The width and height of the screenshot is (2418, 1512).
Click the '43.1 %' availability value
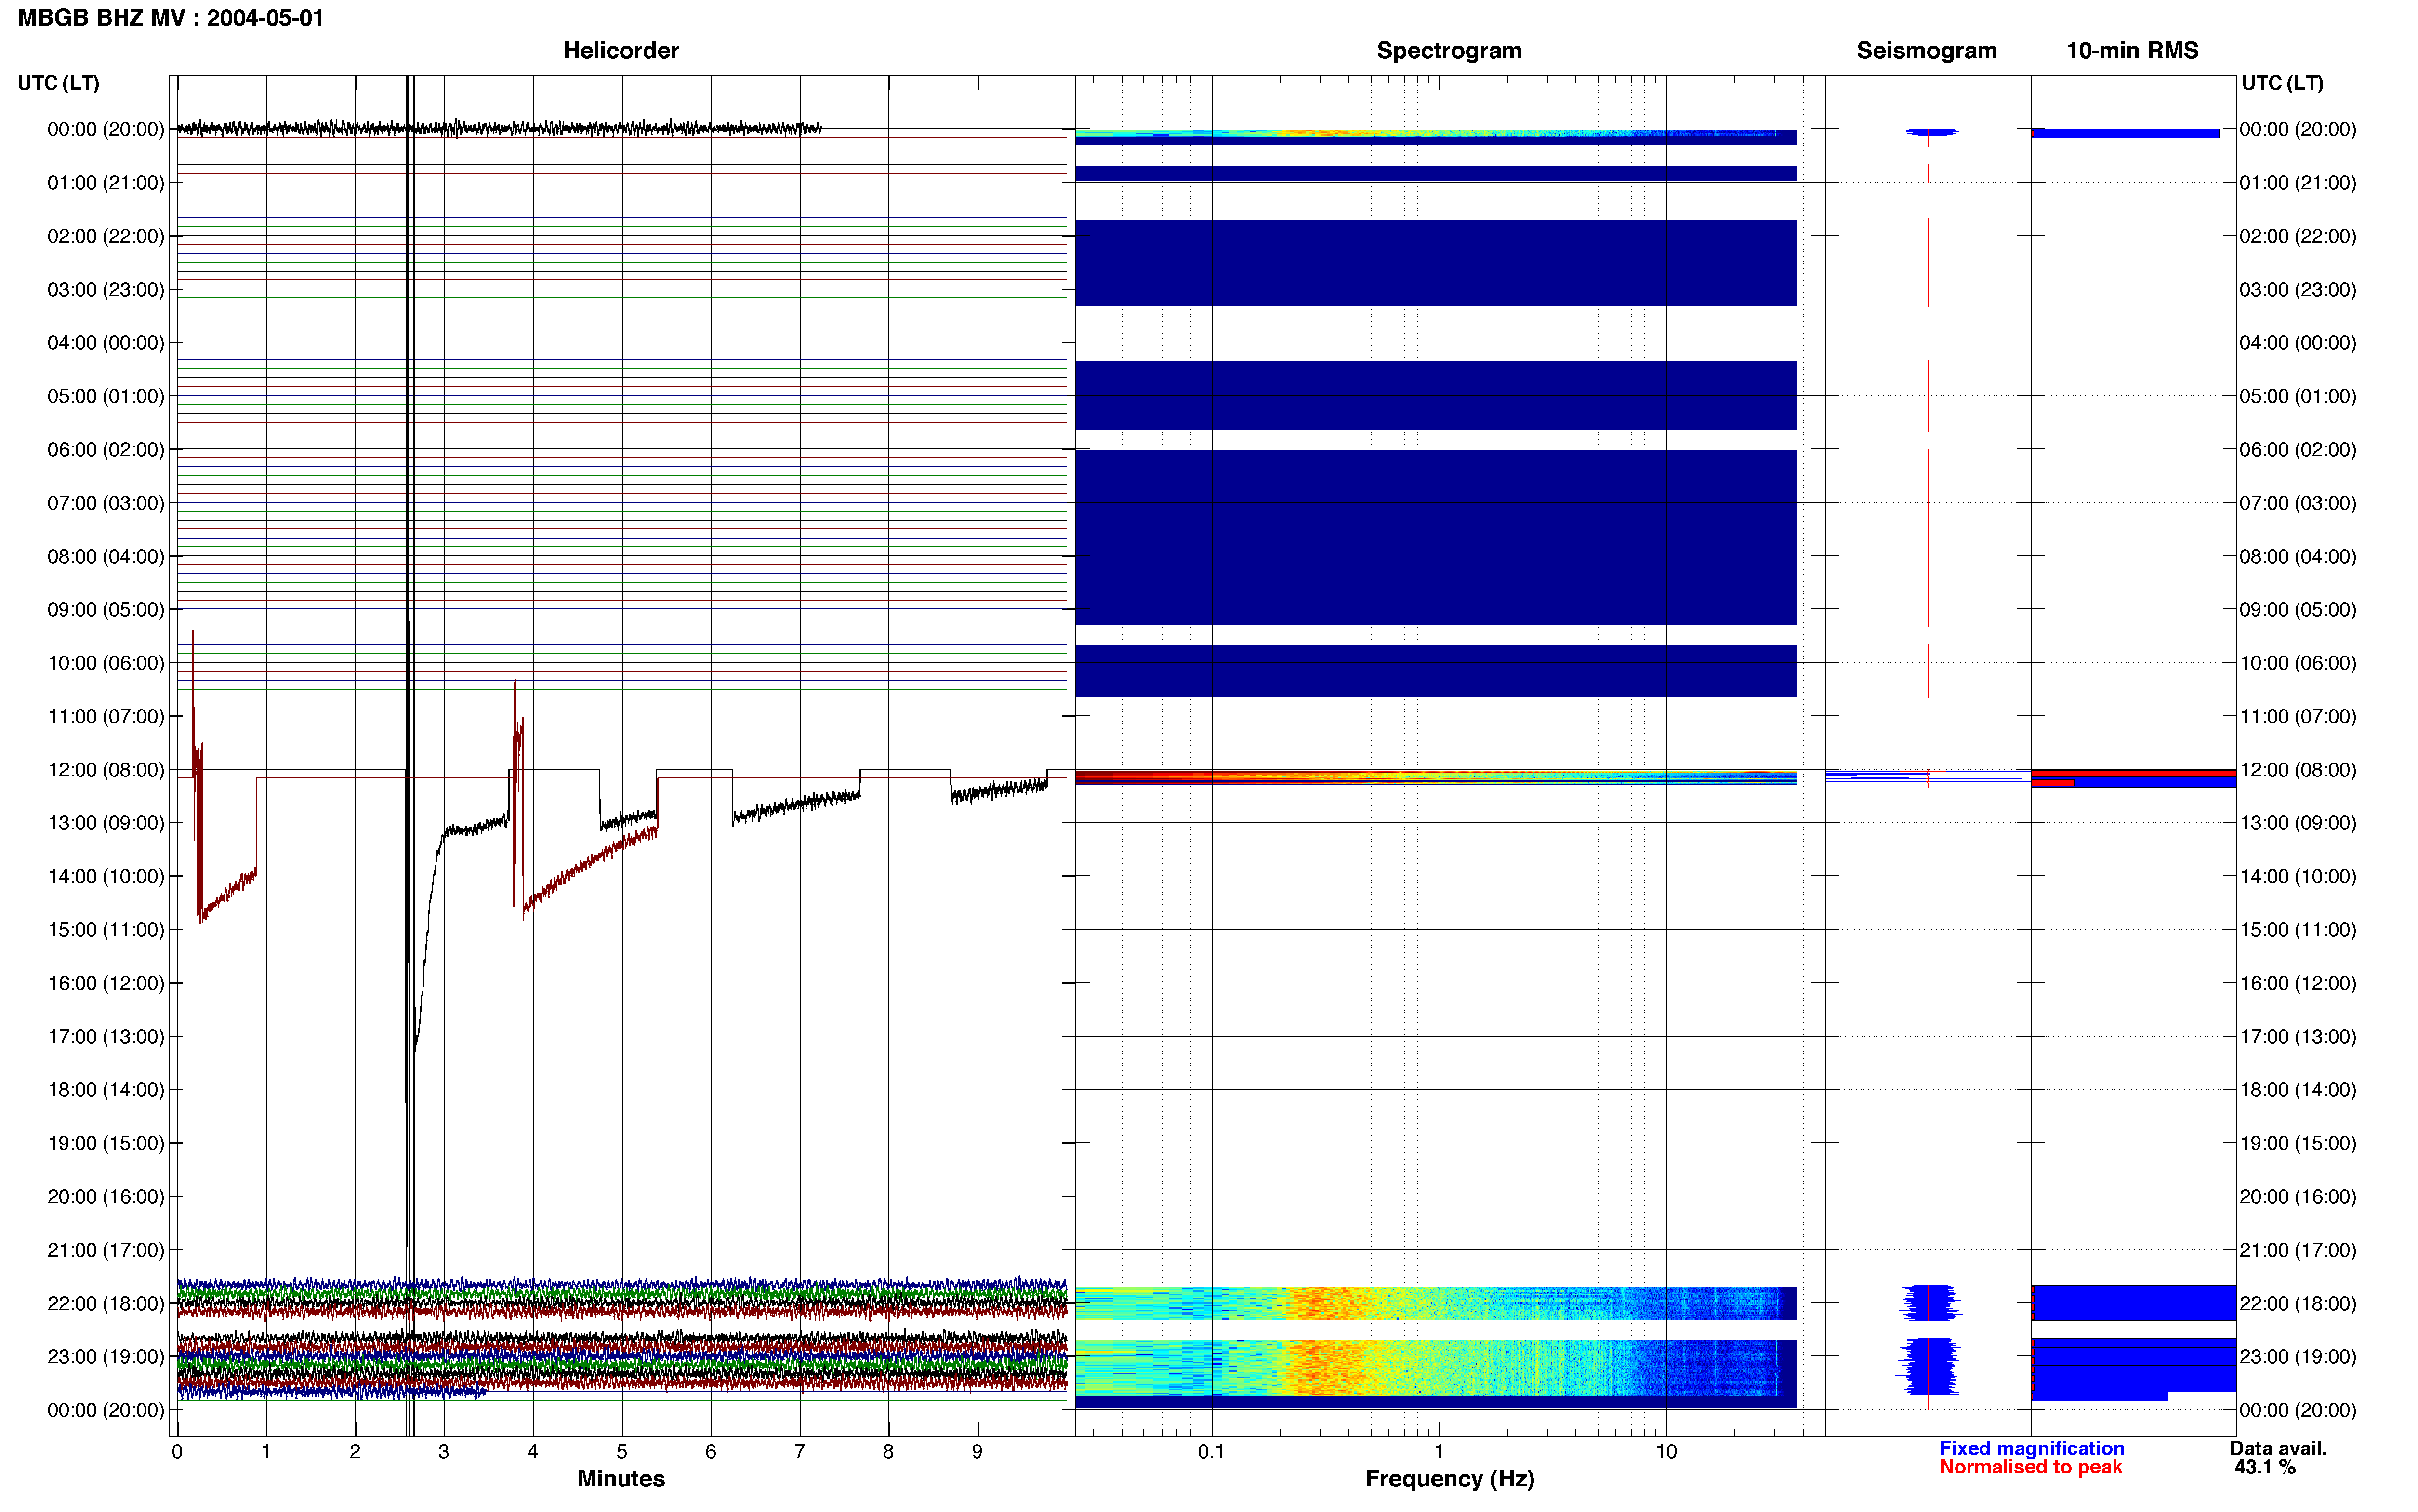(x=2265, y=1467)
